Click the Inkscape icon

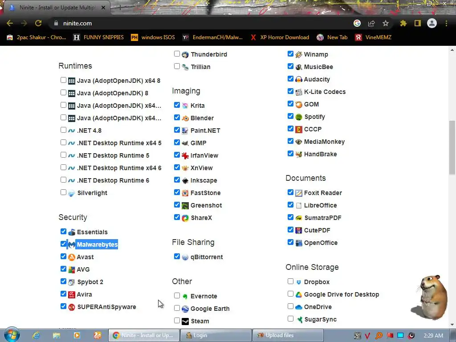click(x=185, y=181)
